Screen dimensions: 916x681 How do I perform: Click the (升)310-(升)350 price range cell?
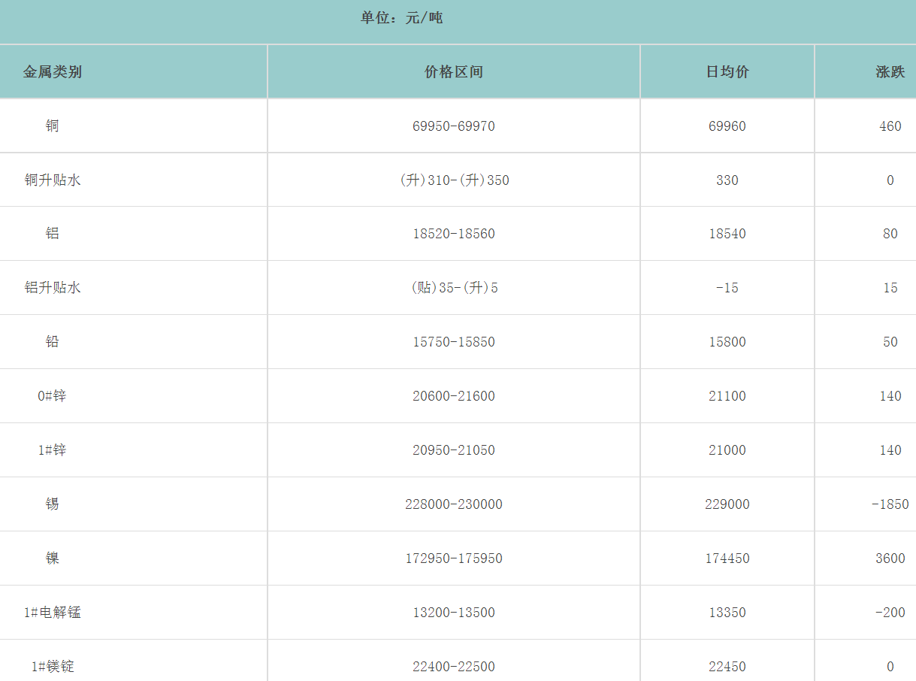(454, 180)
